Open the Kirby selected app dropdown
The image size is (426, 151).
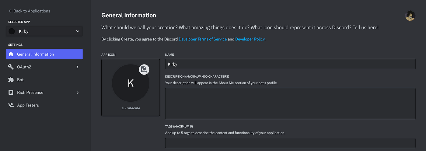(44, 31)
